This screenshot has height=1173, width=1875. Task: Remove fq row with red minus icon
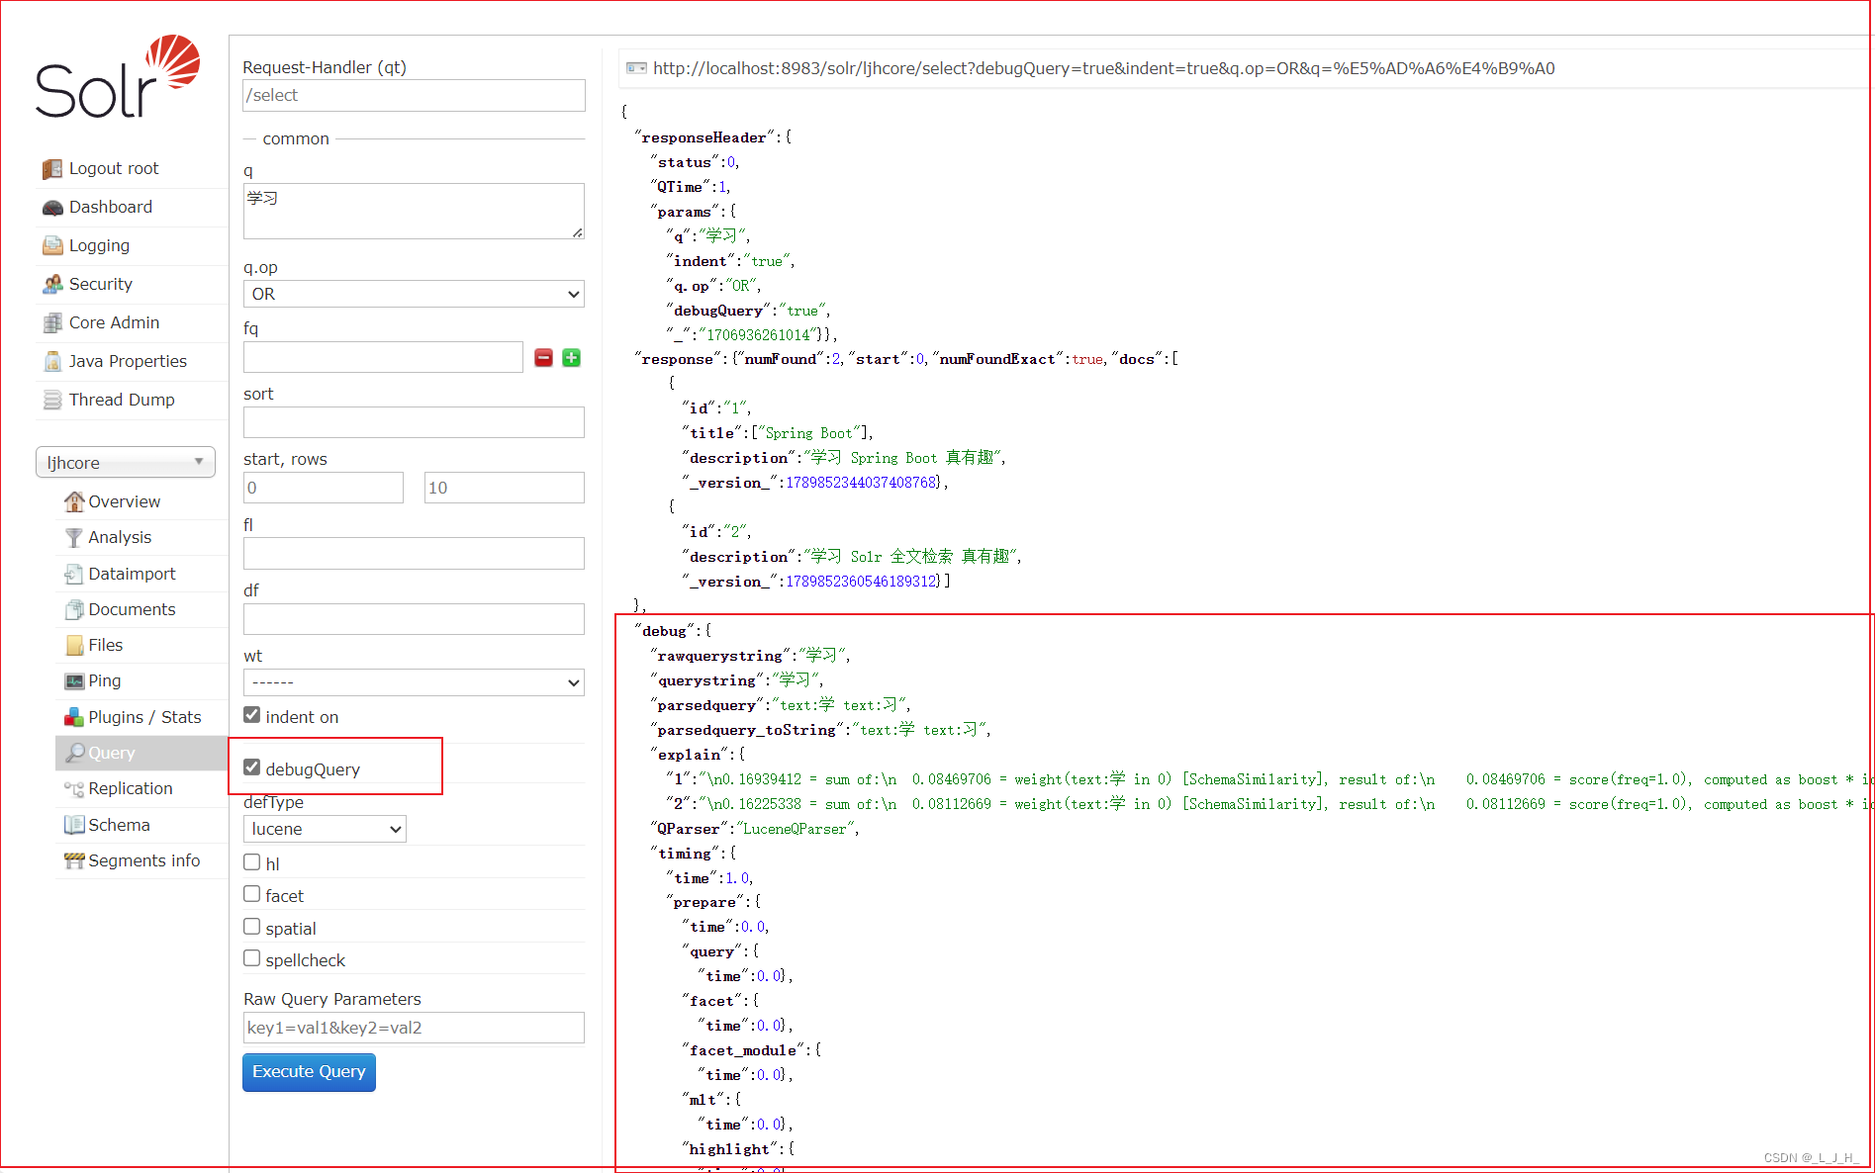click(x=543, y=358)
